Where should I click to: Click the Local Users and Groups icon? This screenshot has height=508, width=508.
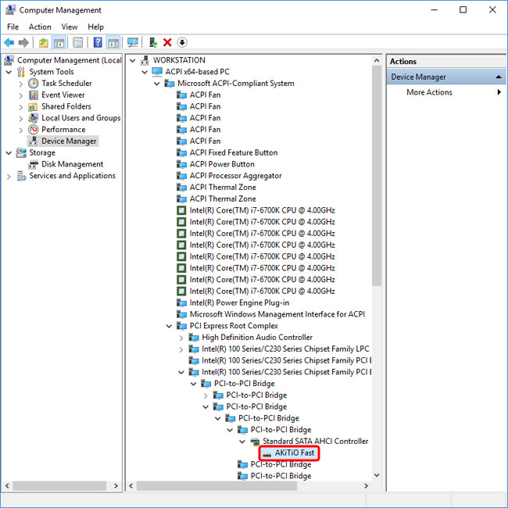(33, 118)
